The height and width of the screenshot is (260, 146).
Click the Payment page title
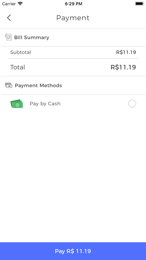pos(73,18)
